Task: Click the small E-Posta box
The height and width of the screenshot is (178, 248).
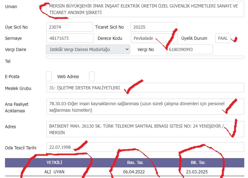Action: (x=49, y=77)
